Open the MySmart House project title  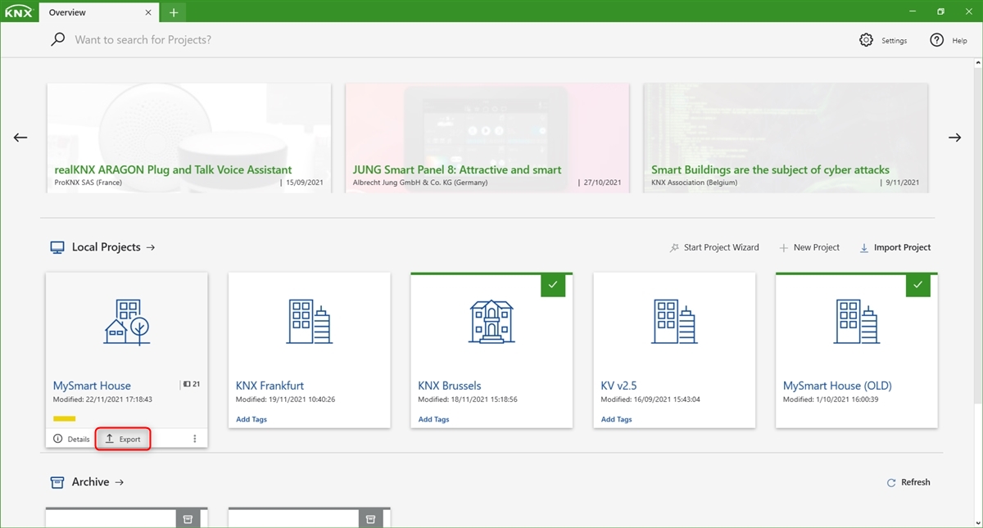pyautogui.click(x=92, y=386)
